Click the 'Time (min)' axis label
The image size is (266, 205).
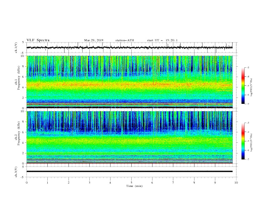(x=134, y=186)
